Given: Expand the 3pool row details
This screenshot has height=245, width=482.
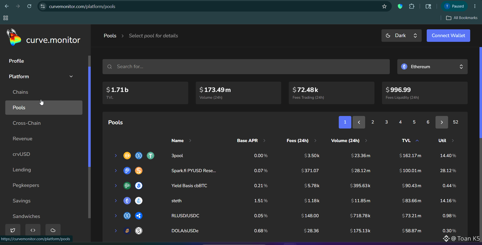Looking at the screenshot, I should (116, 156).
